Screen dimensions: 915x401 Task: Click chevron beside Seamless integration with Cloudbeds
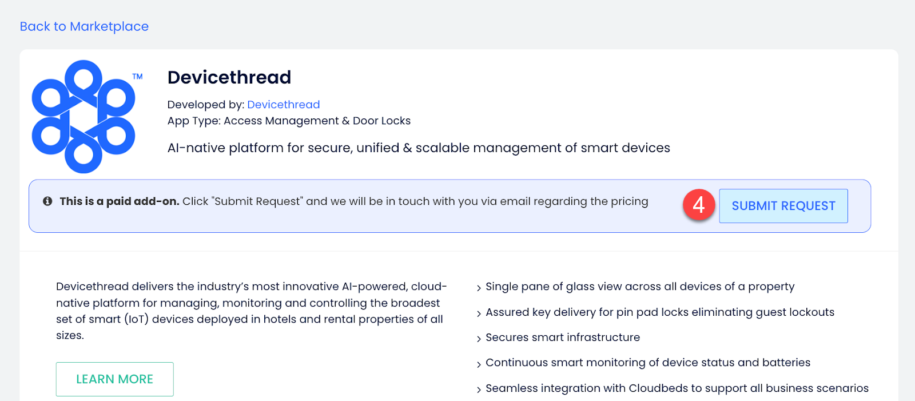pos(479,390)
